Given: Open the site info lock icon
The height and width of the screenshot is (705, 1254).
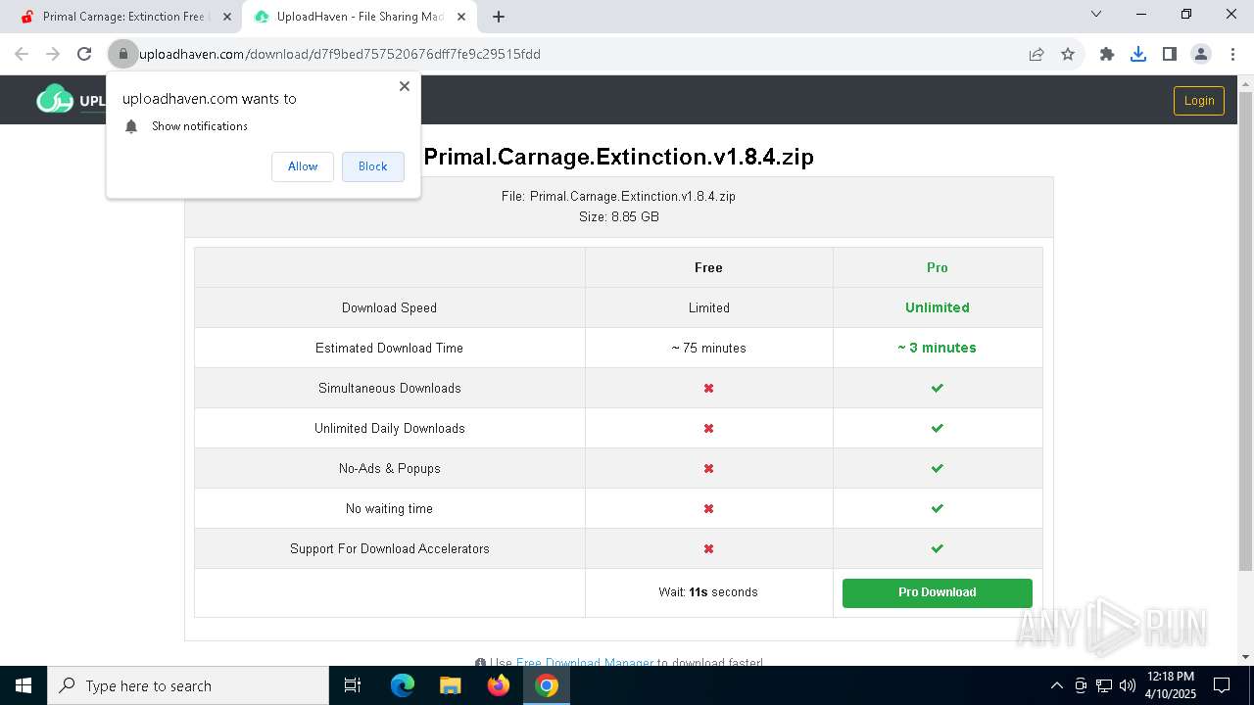Looking at the screenshot, I should pyautogui.click(x=122, y=54).
